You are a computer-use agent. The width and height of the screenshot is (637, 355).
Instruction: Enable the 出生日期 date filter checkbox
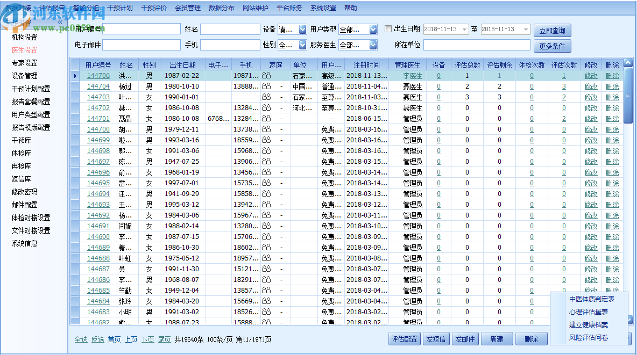point(388,29)
